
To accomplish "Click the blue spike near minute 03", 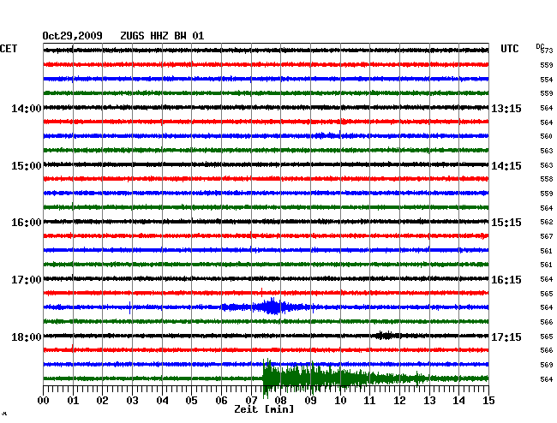I will 130,307.
